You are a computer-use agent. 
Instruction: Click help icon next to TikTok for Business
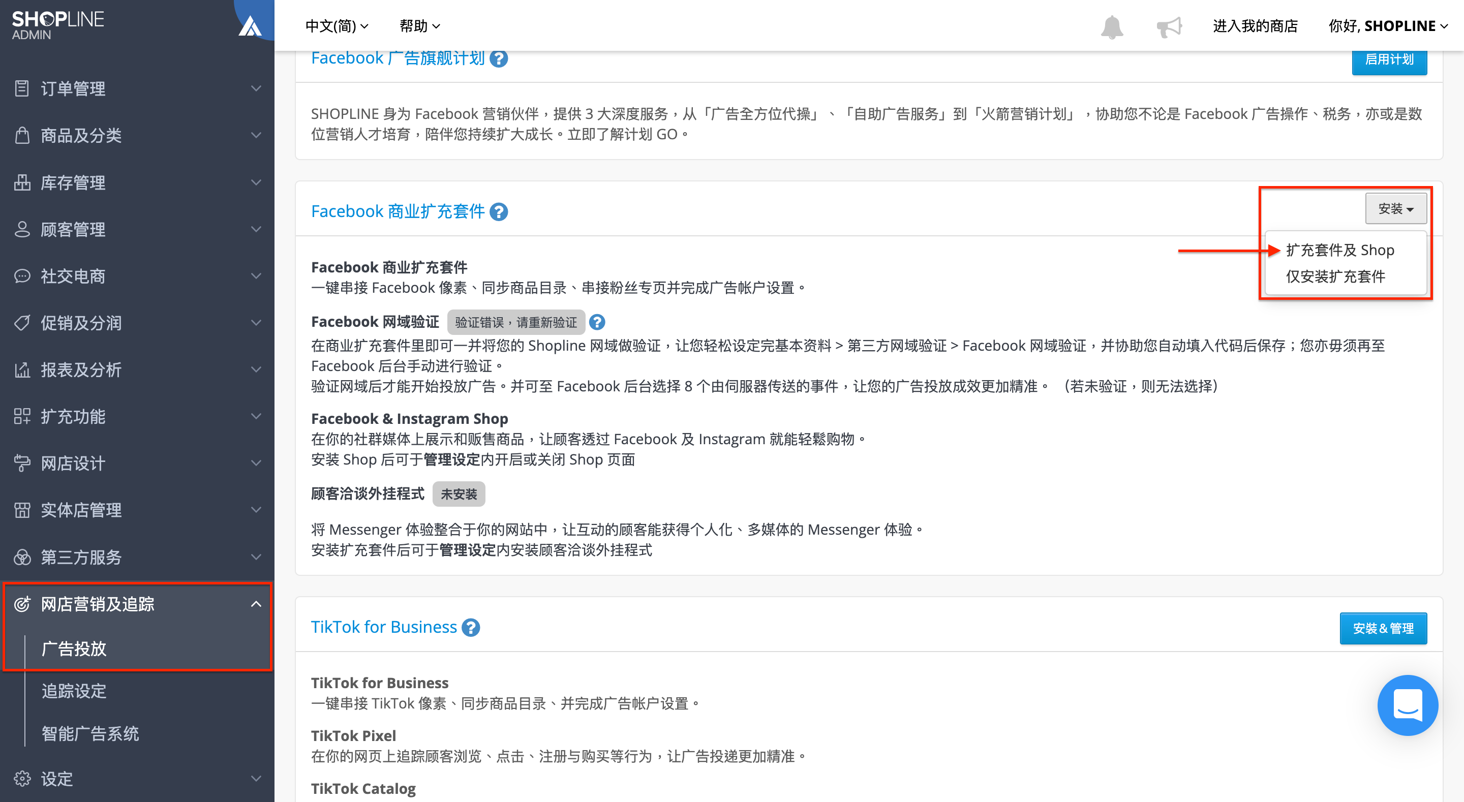click(x=471, y=628)
